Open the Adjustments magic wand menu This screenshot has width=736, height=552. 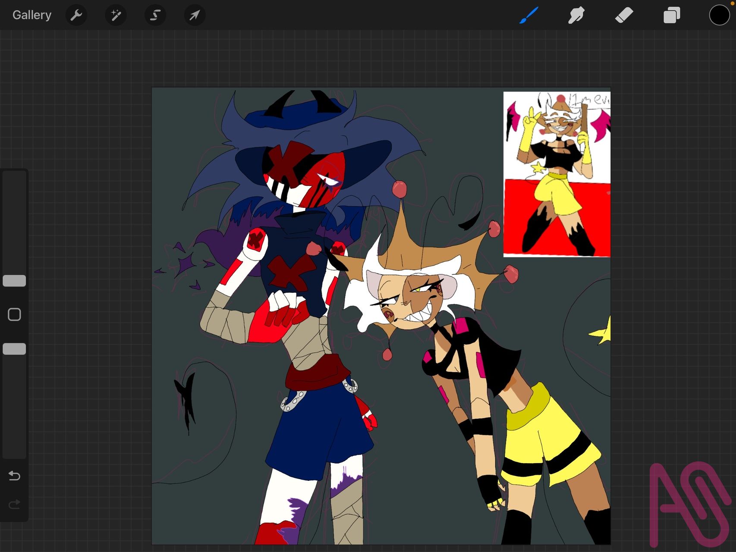point(116,15)
